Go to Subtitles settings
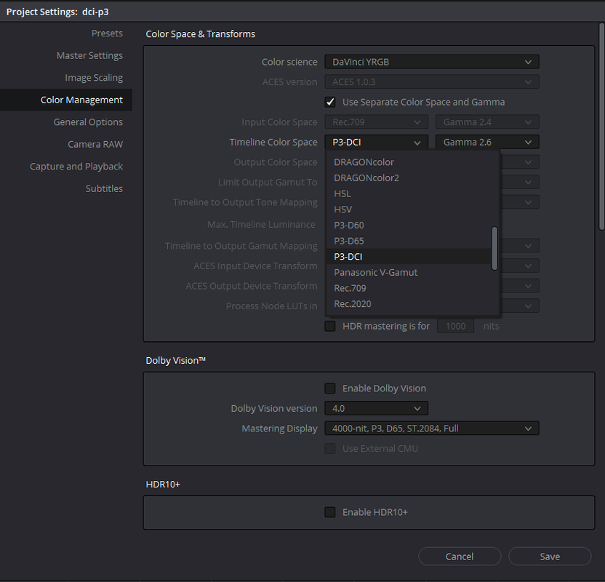605x582 pixels. click(104, 188)
